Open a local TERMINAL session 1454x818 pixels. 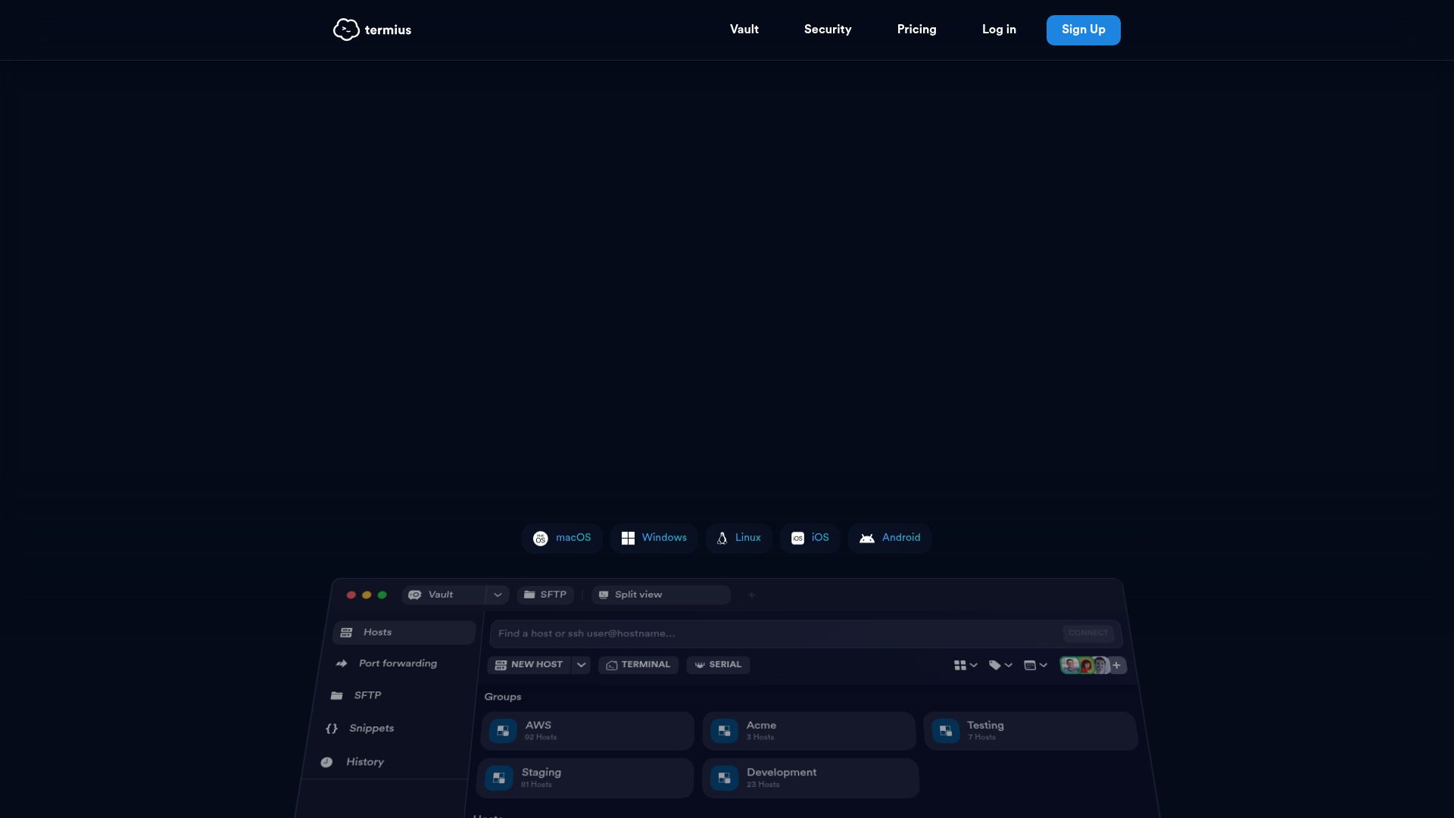(638, 664)
